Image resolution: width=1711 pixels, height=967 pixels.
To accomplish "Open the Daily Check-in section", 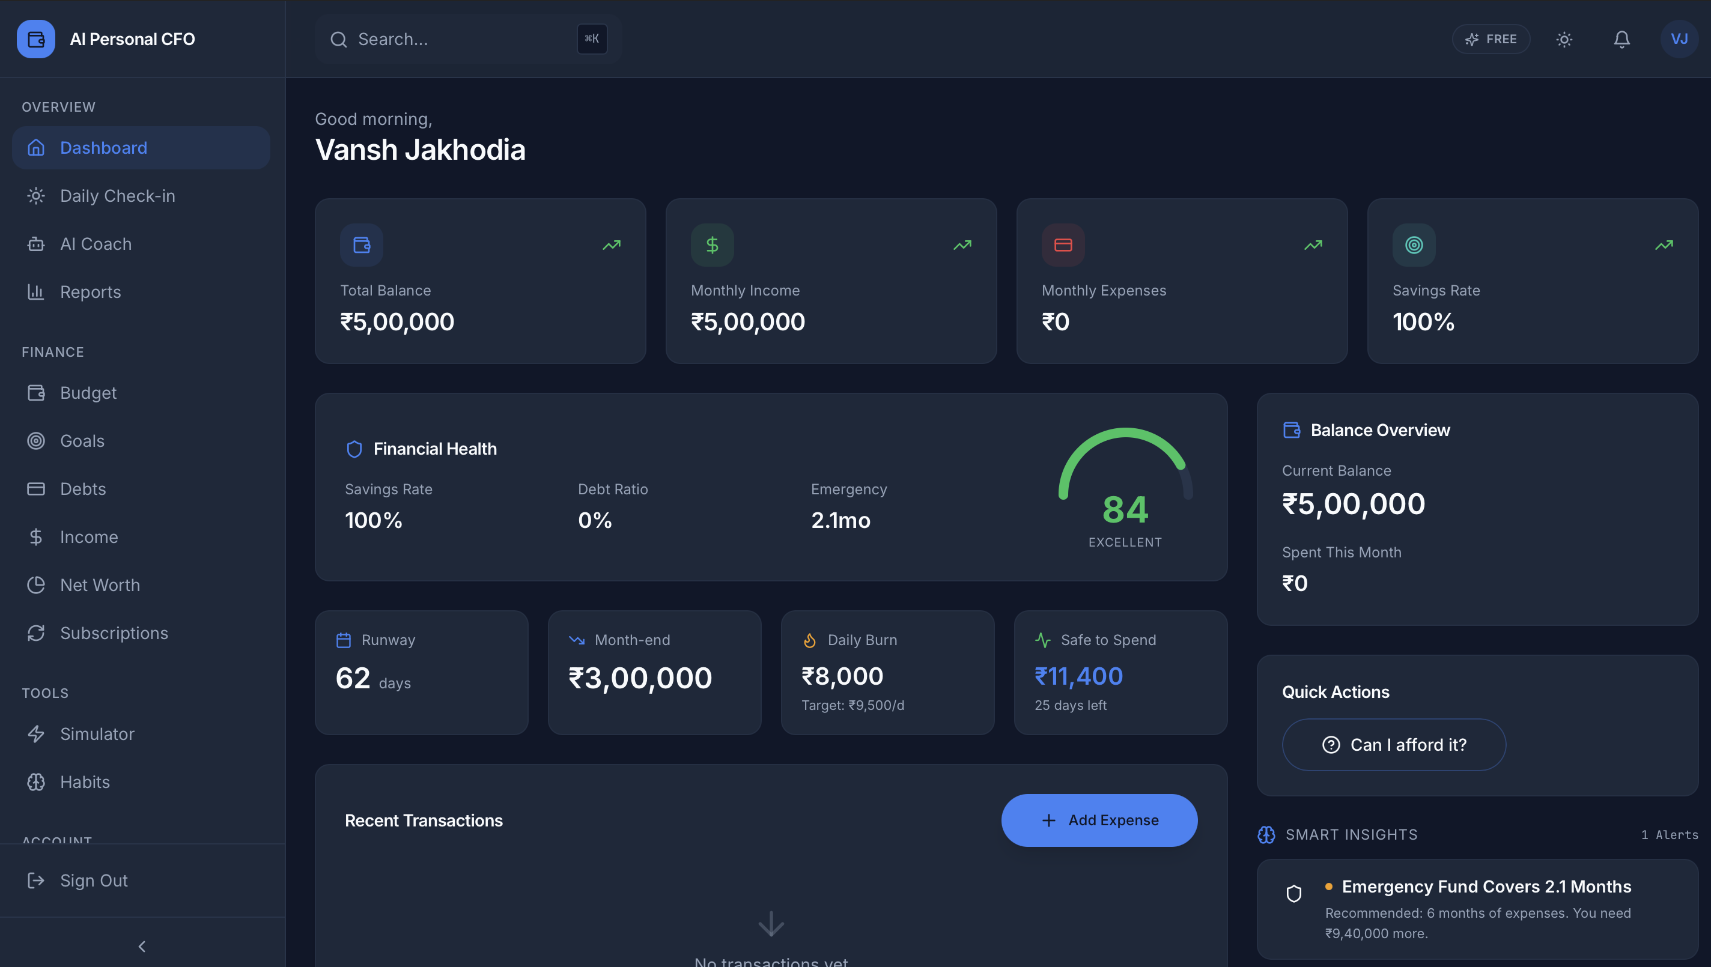I will 117,195.
